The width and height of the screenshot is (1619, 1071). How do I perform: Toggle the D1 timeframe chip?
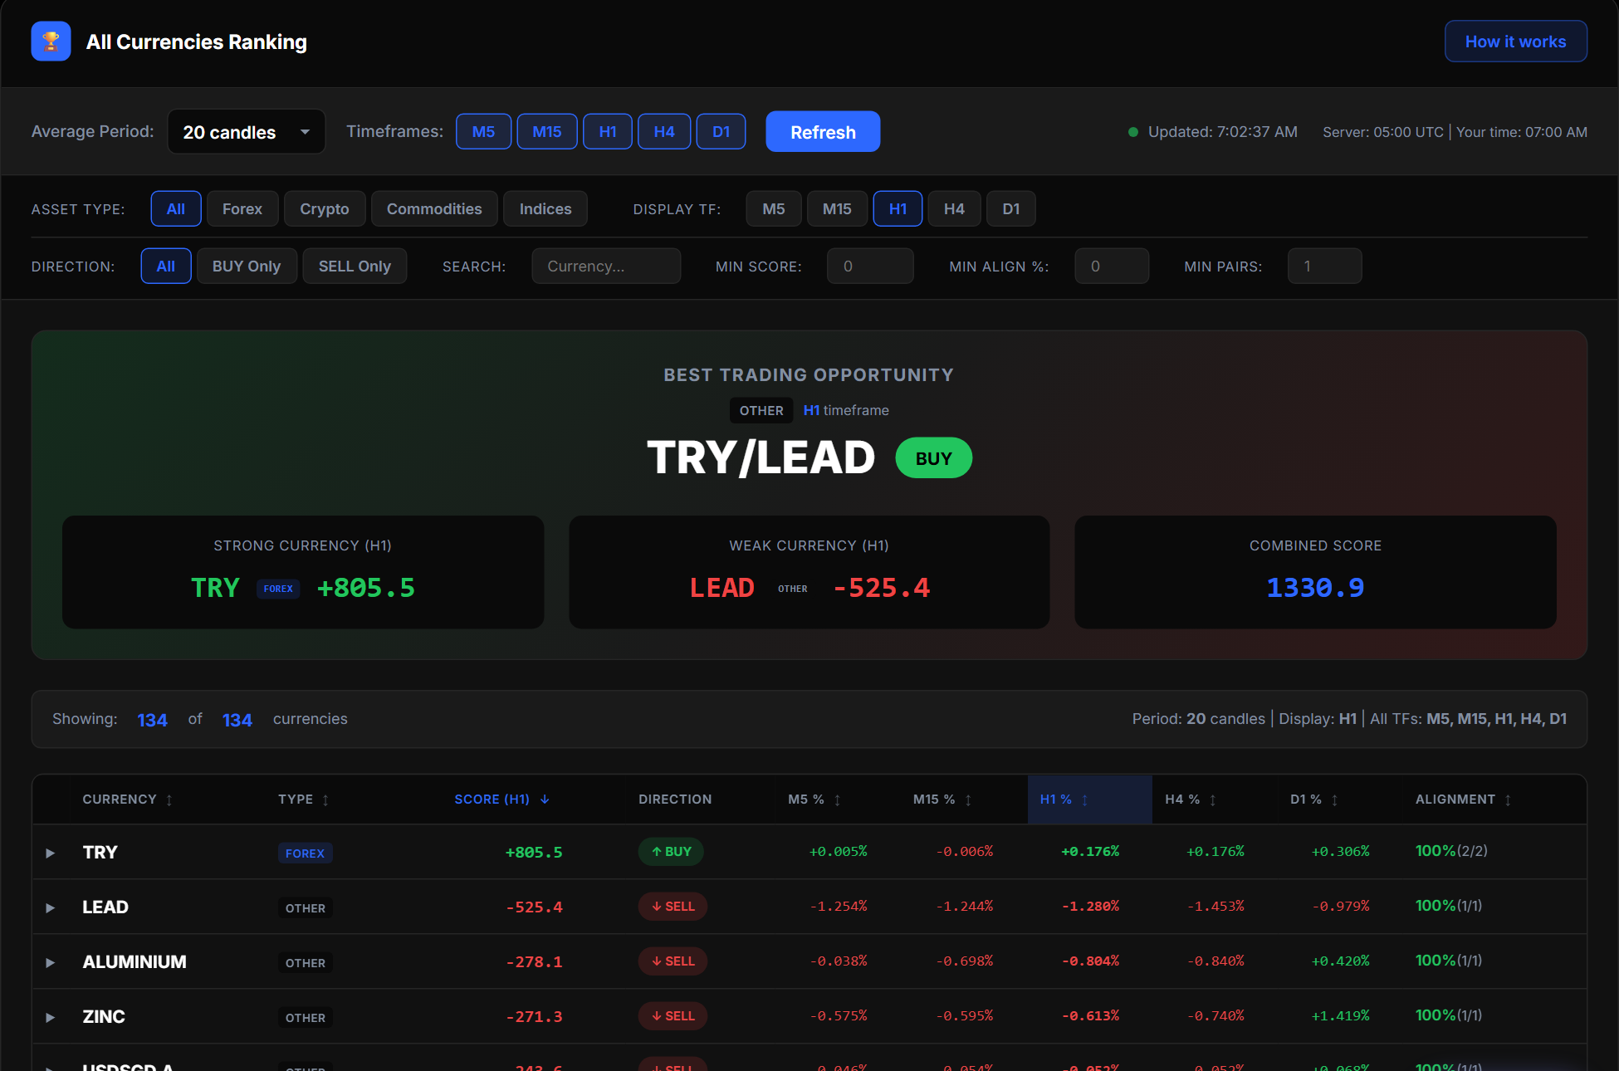(721, 131)
